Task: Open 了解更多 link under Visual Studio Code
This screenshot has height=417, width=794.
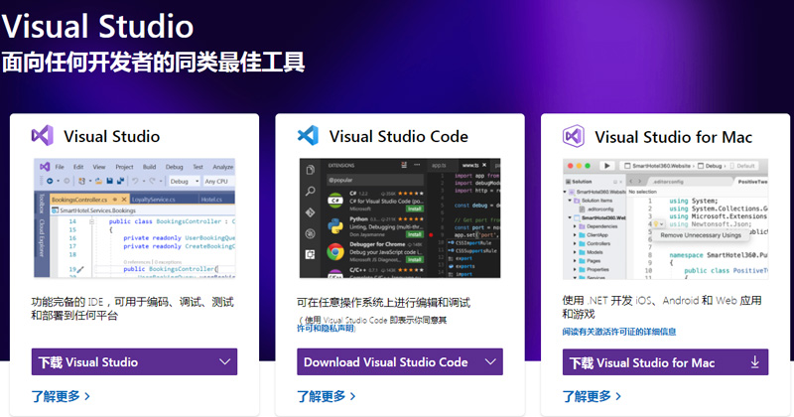Action: 326,396
